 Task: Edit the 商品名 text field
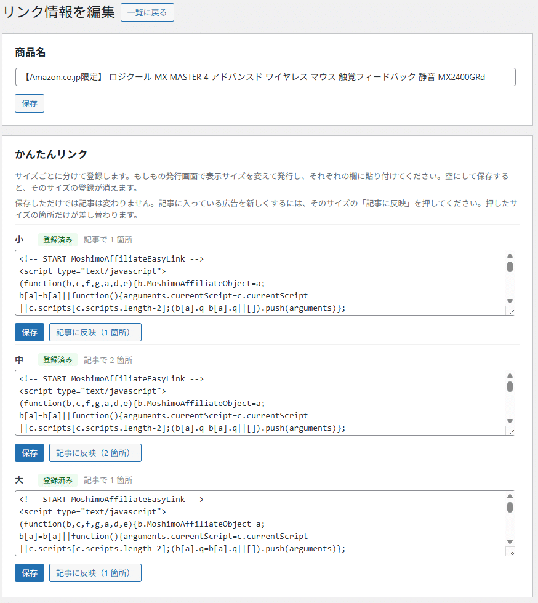[265, 77]
